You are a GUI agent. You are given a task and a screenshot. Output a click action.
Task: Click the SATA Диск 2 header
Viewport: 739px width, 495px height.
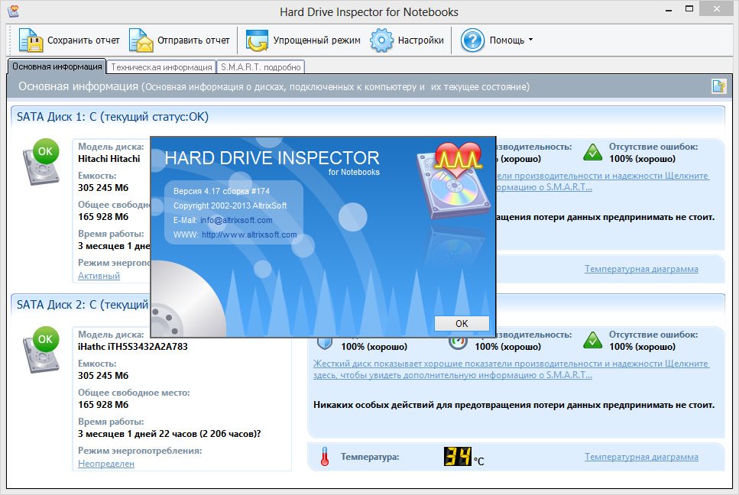pos(83,305)
